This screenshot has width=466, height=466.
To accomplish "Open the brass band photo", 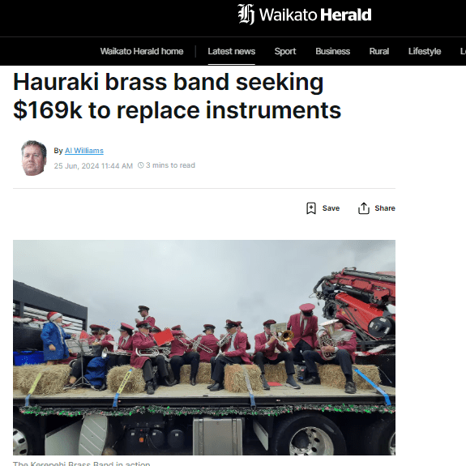I will click(204, 348).
